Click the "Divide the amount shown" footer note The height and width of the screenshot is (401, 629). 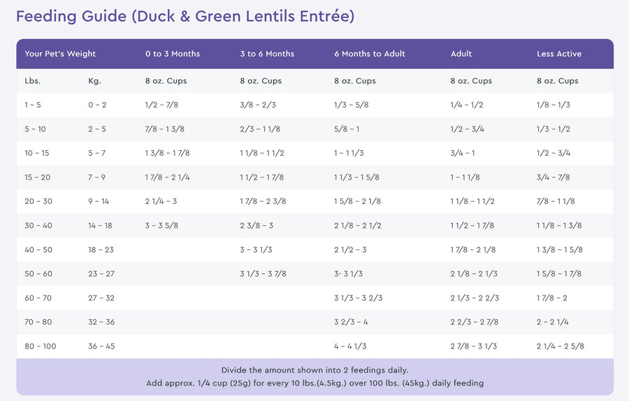(314, 370)
